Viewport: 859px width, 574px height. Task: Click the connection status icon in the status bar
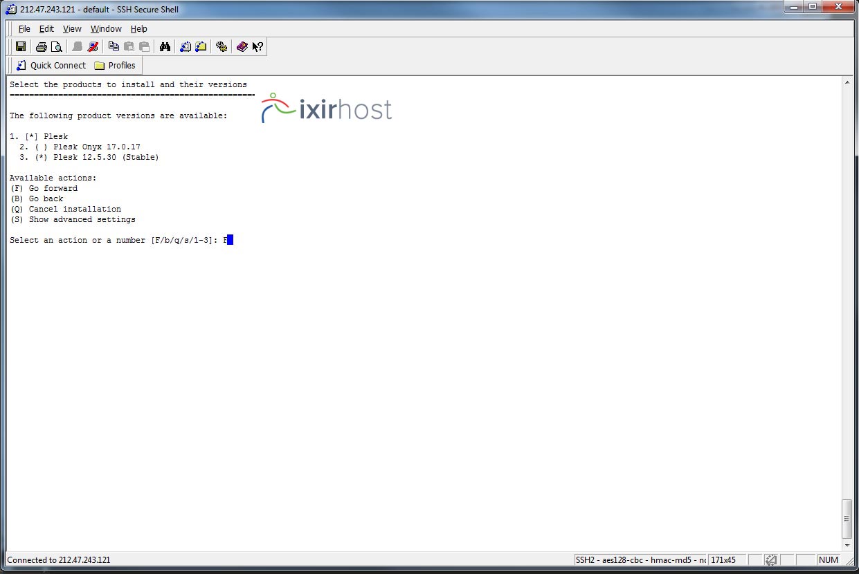(771, 560)
